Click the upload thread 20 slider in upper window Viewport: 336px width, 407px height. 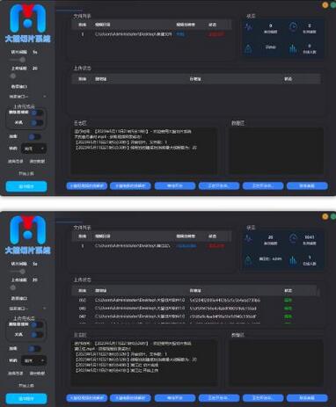coord(13,76)
